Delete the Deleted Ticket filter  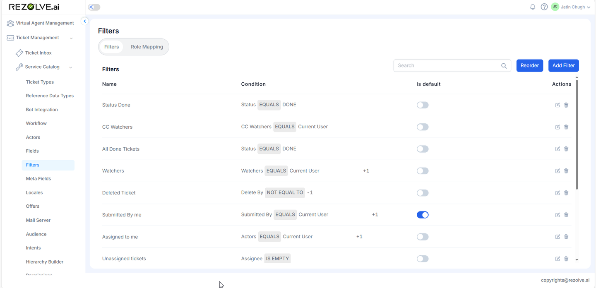pyautogui.click(x=566, y=193)
